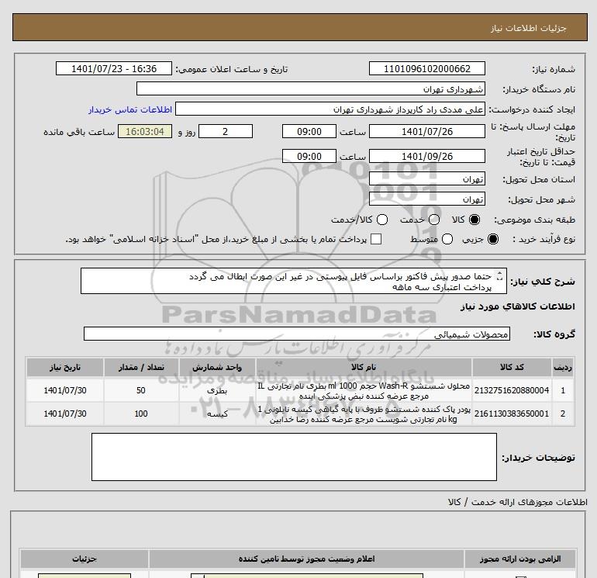597x578 pixels.
Task: Click the کد کالا column header
Action: click(512, 367)
